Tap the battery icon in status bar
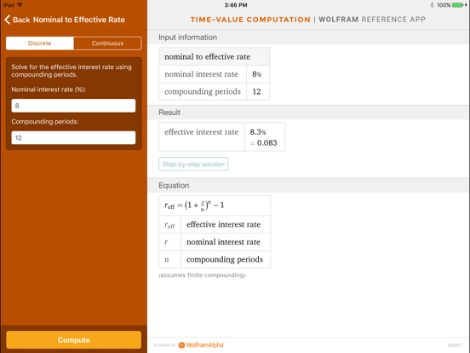 point(458,5)
